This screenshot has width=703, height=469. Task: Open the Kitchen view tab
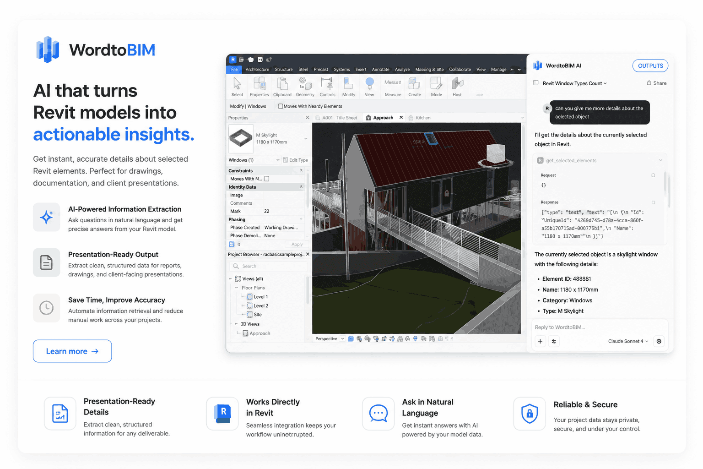click(420, 118)
